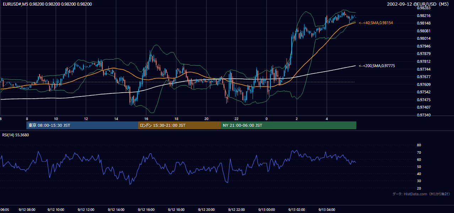Click price axis value 0.97475
The image size is (454, 213).
click(423, 100)
